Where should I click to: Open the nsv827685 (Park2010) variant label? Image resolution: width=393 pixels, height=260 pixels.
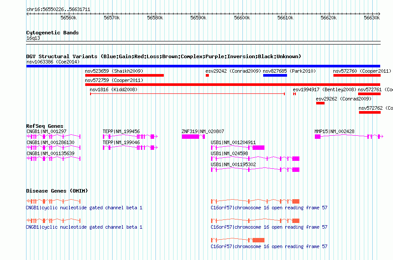click(x=289, y=71)
